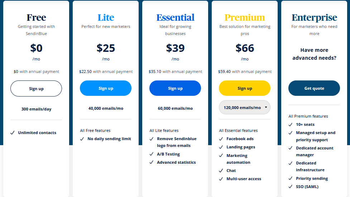Click the checkmark next to Landing pages
Image resolution: width=350 pixels, height=197 pixels.
pyautogui.click(x=221, y=147)
